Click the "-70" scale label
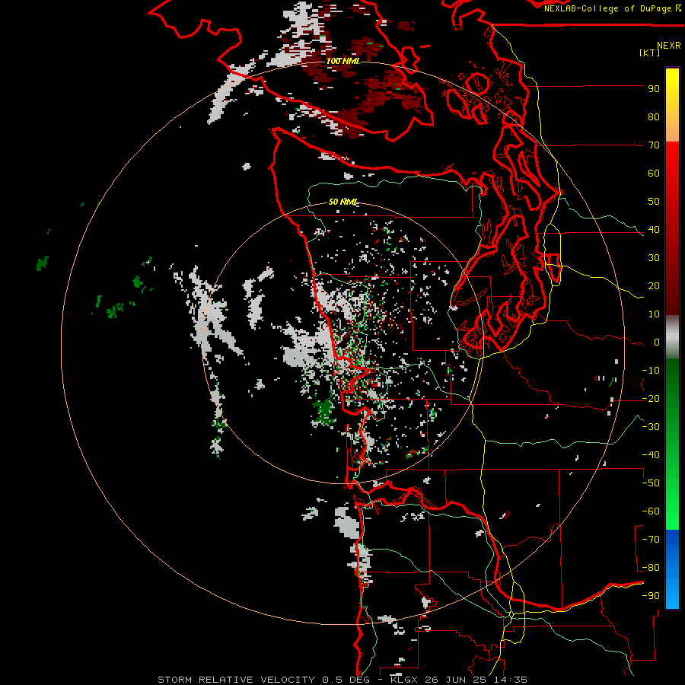Viewport: 685px width, 685px height. (651, 539)
